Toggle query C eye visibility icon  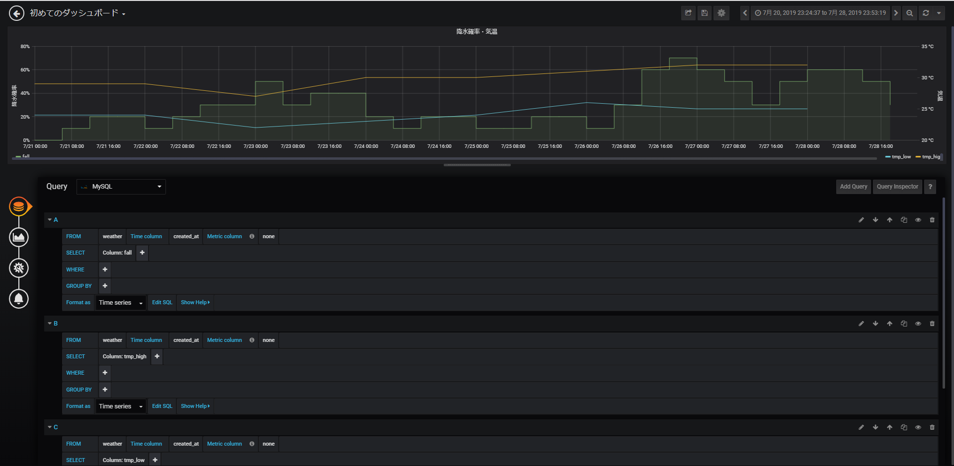(918, 427)
